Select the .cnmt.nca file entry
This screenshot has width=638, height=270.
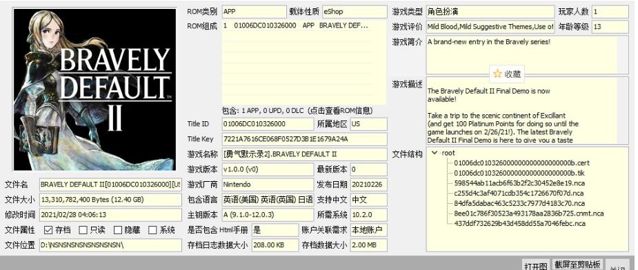click(529, 214)
